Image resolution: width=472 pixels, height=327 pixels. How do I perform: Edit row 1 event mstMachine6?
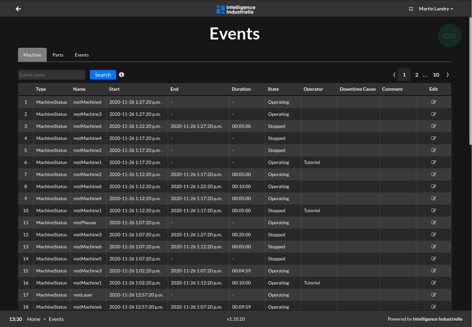pyautogui.click(x=433, y=102)
